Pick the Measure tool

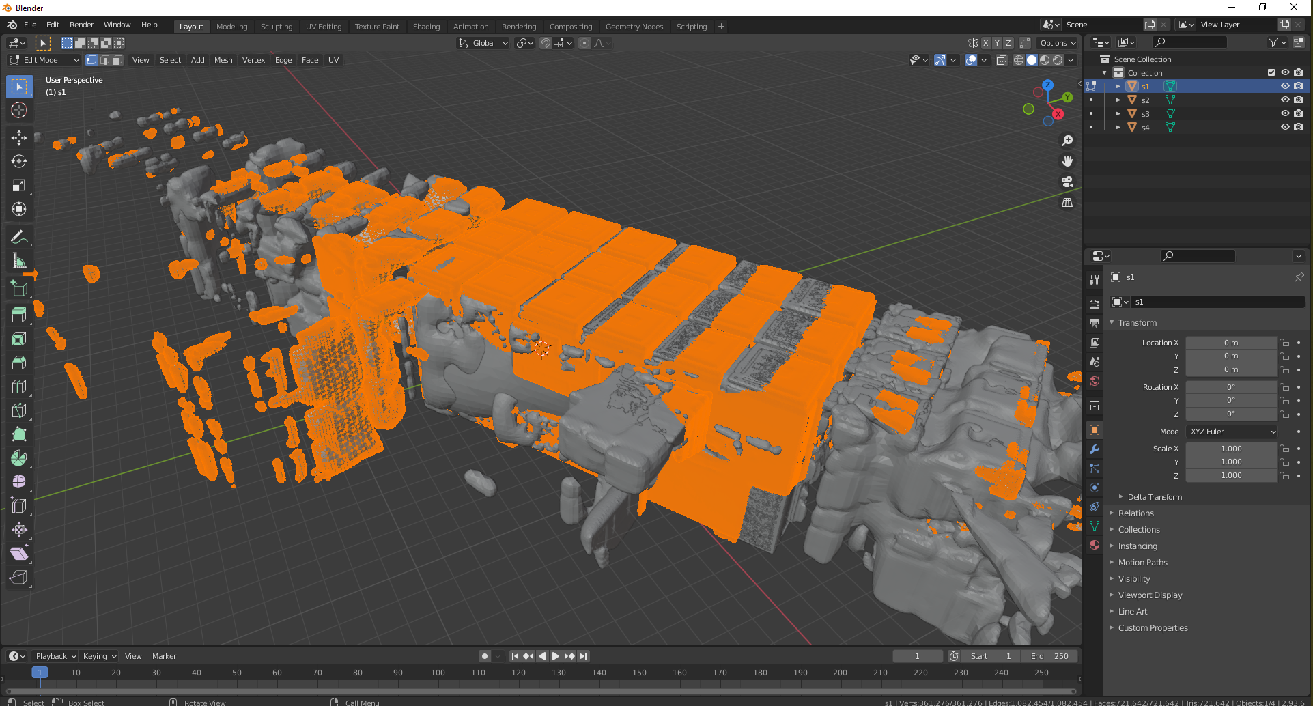(19, 261)
